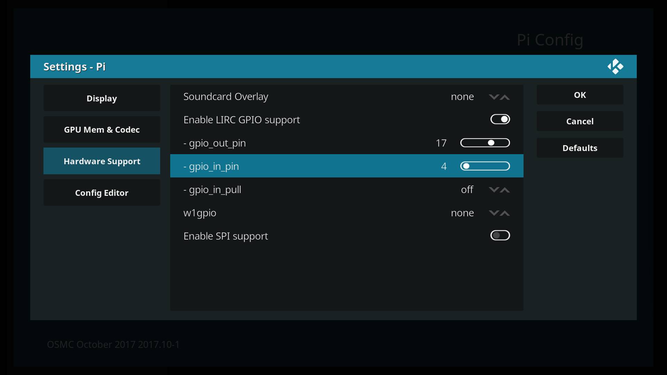Select the Hardware Support tab
Viewport: 667px width, 375px height.
tap(102, 161)
